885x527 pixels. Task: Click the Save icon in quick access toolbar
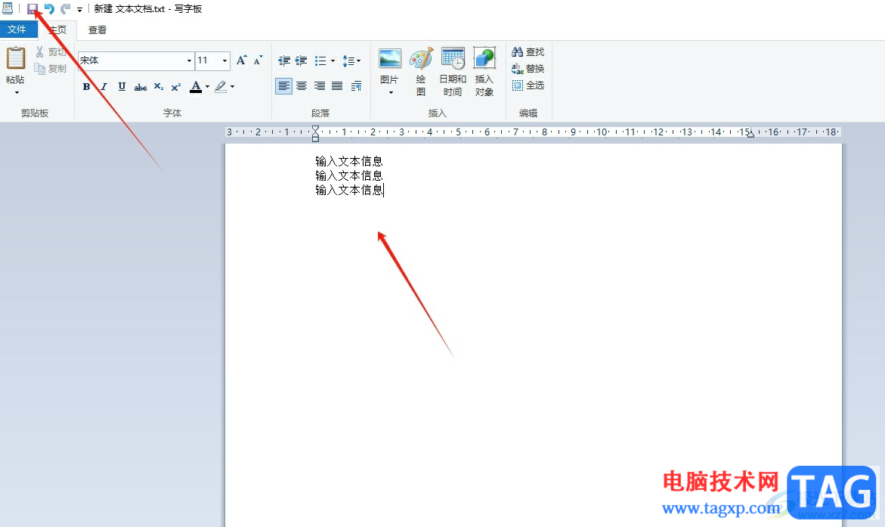pos(32,9)
